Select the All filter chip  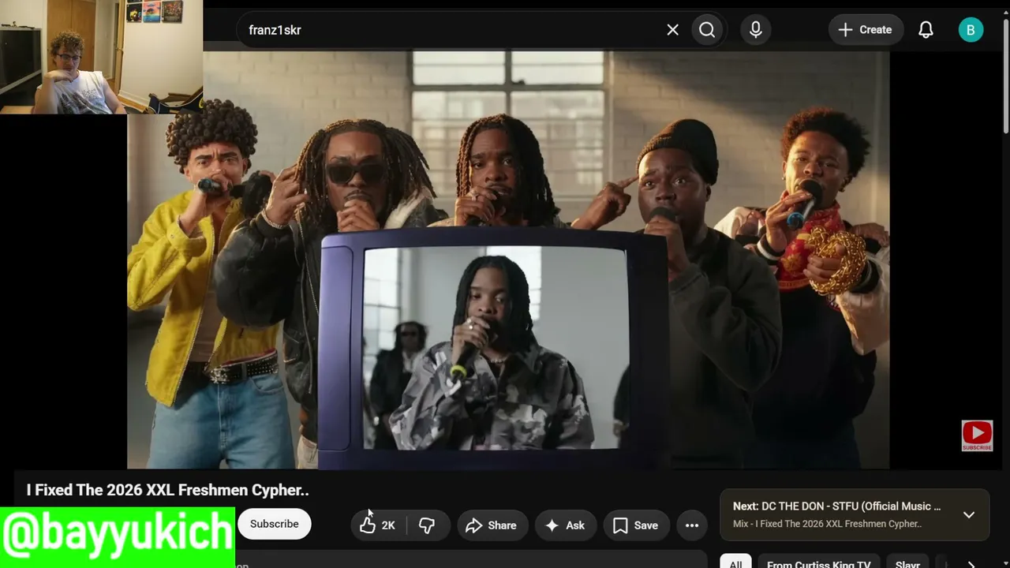pyautogui.click(x=735, y=563)
